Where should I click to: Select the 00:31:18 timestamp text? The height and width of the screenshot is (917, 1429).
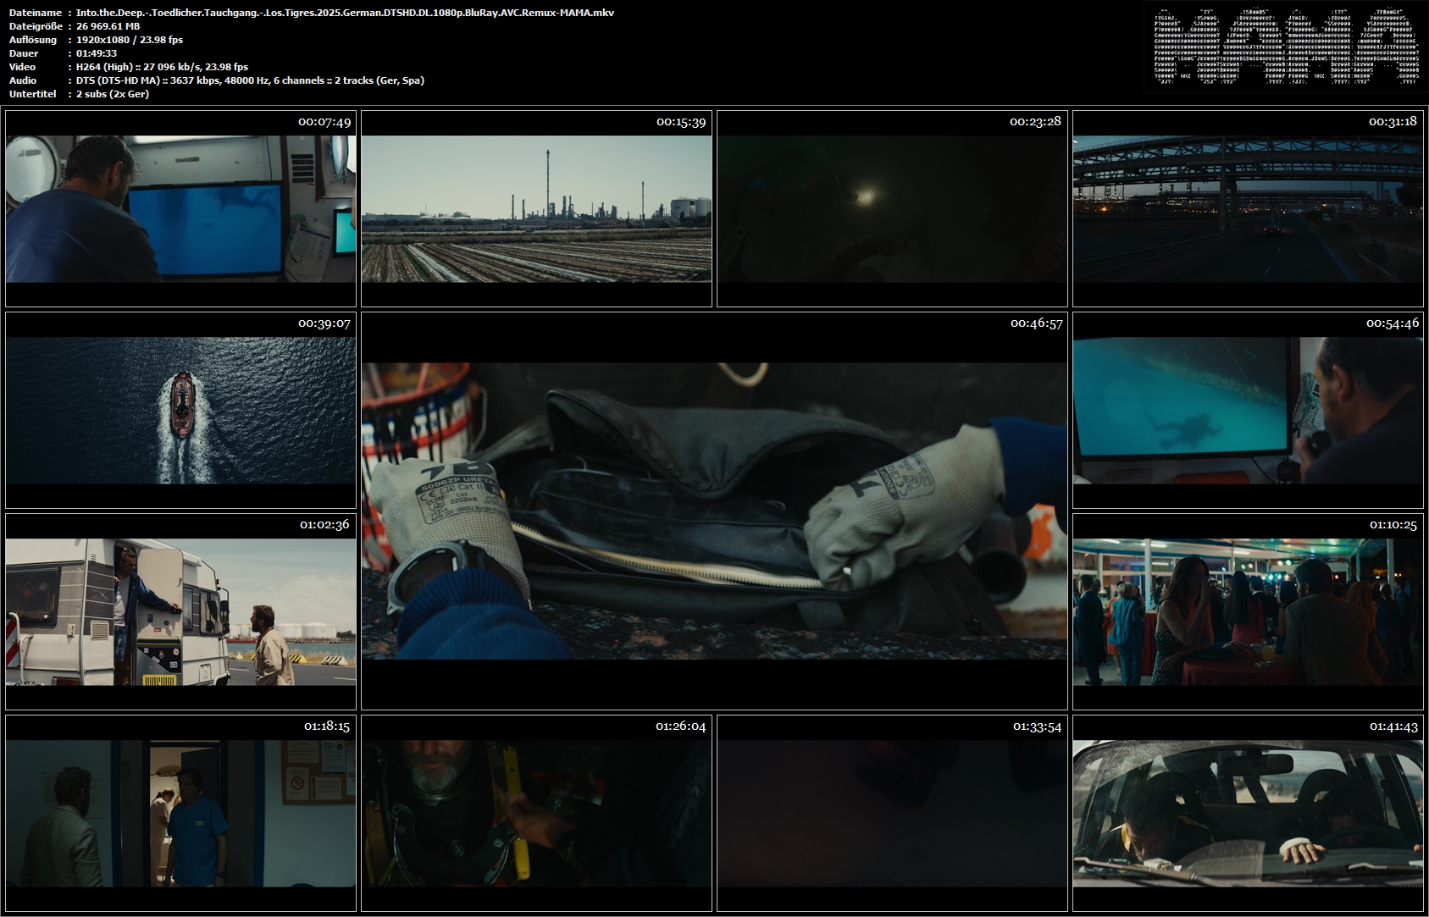point(1393,122)
